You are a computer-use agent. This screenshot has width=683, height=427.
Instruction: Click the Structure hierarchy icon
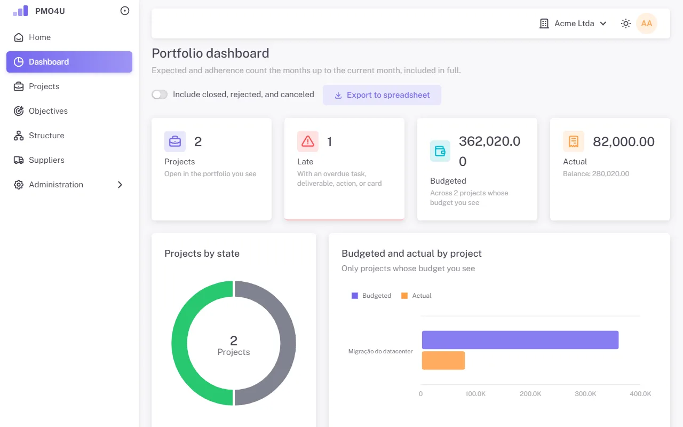tap(19, 136)
